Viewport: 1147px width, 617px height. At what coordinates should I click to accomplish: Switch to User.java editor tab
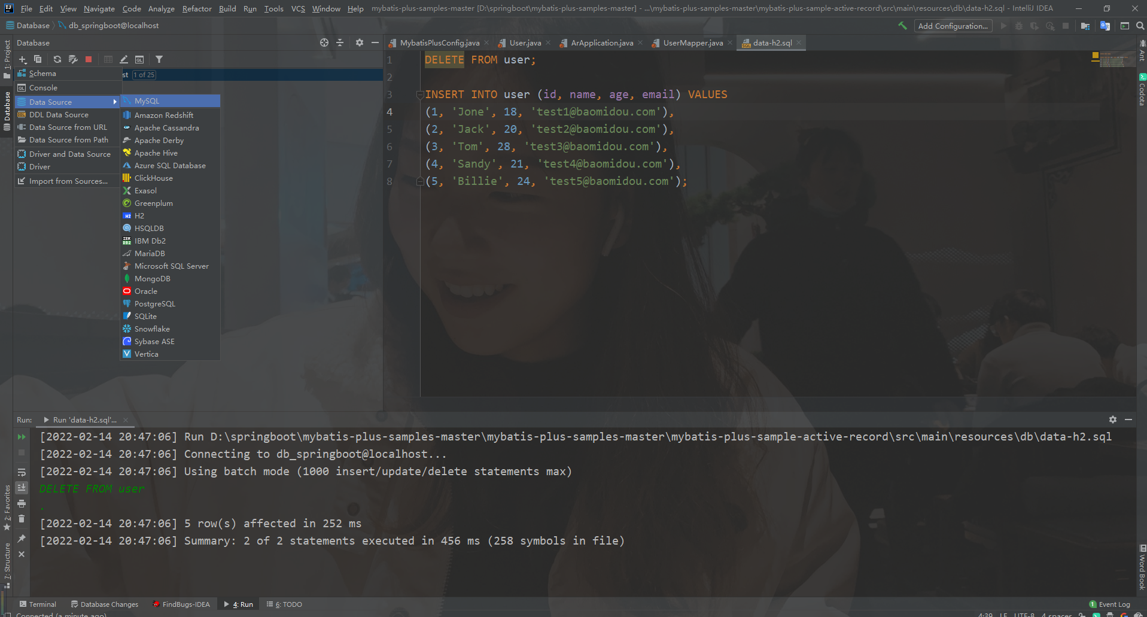[525, 42]
